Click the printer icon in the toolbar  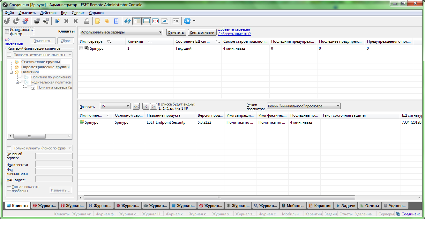(86, 21)
